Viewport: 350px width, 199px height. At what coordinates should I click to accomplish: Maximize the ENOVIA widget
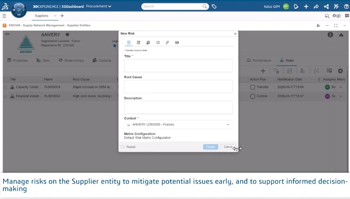pos(336,25)
